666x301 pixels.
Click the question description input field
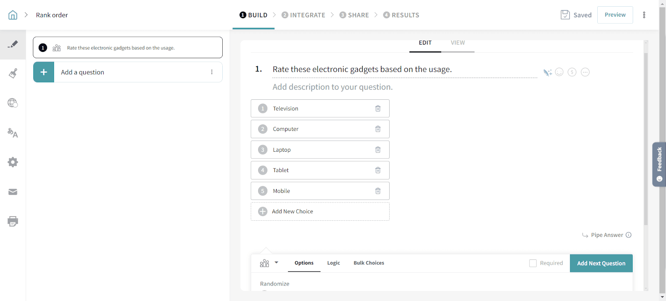point(332,87)
